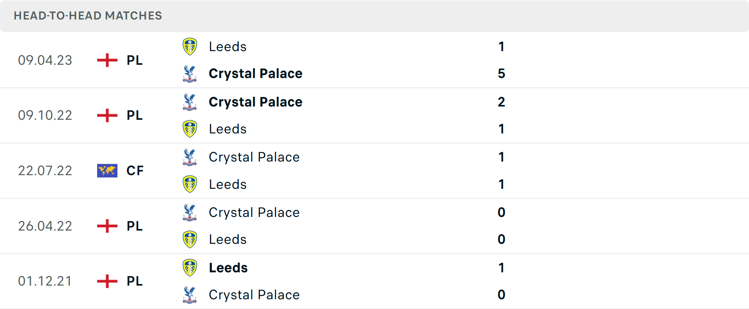Open Crystal Palace team in 22.07.22 friendly
Screen dimensions: 749x309
click(254, 157)
